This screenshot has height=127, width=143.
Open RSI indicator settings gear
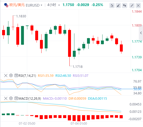pyautogui.click(x=11, y=75)
